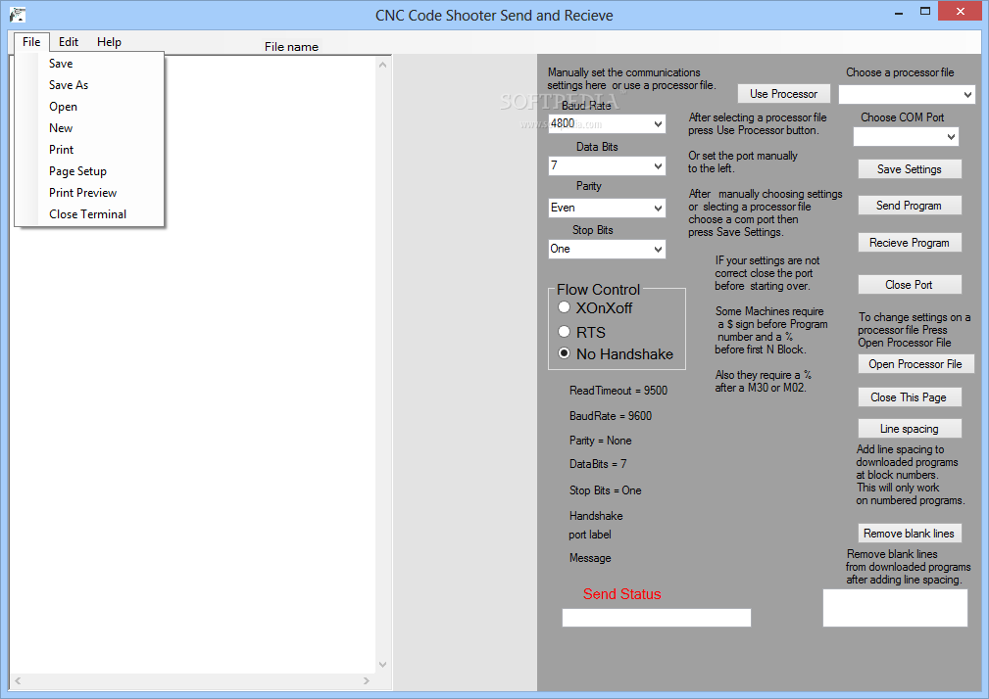Click the Save Settings button
The width and height of the screenshot is (989, 699).
pos(909,168)
